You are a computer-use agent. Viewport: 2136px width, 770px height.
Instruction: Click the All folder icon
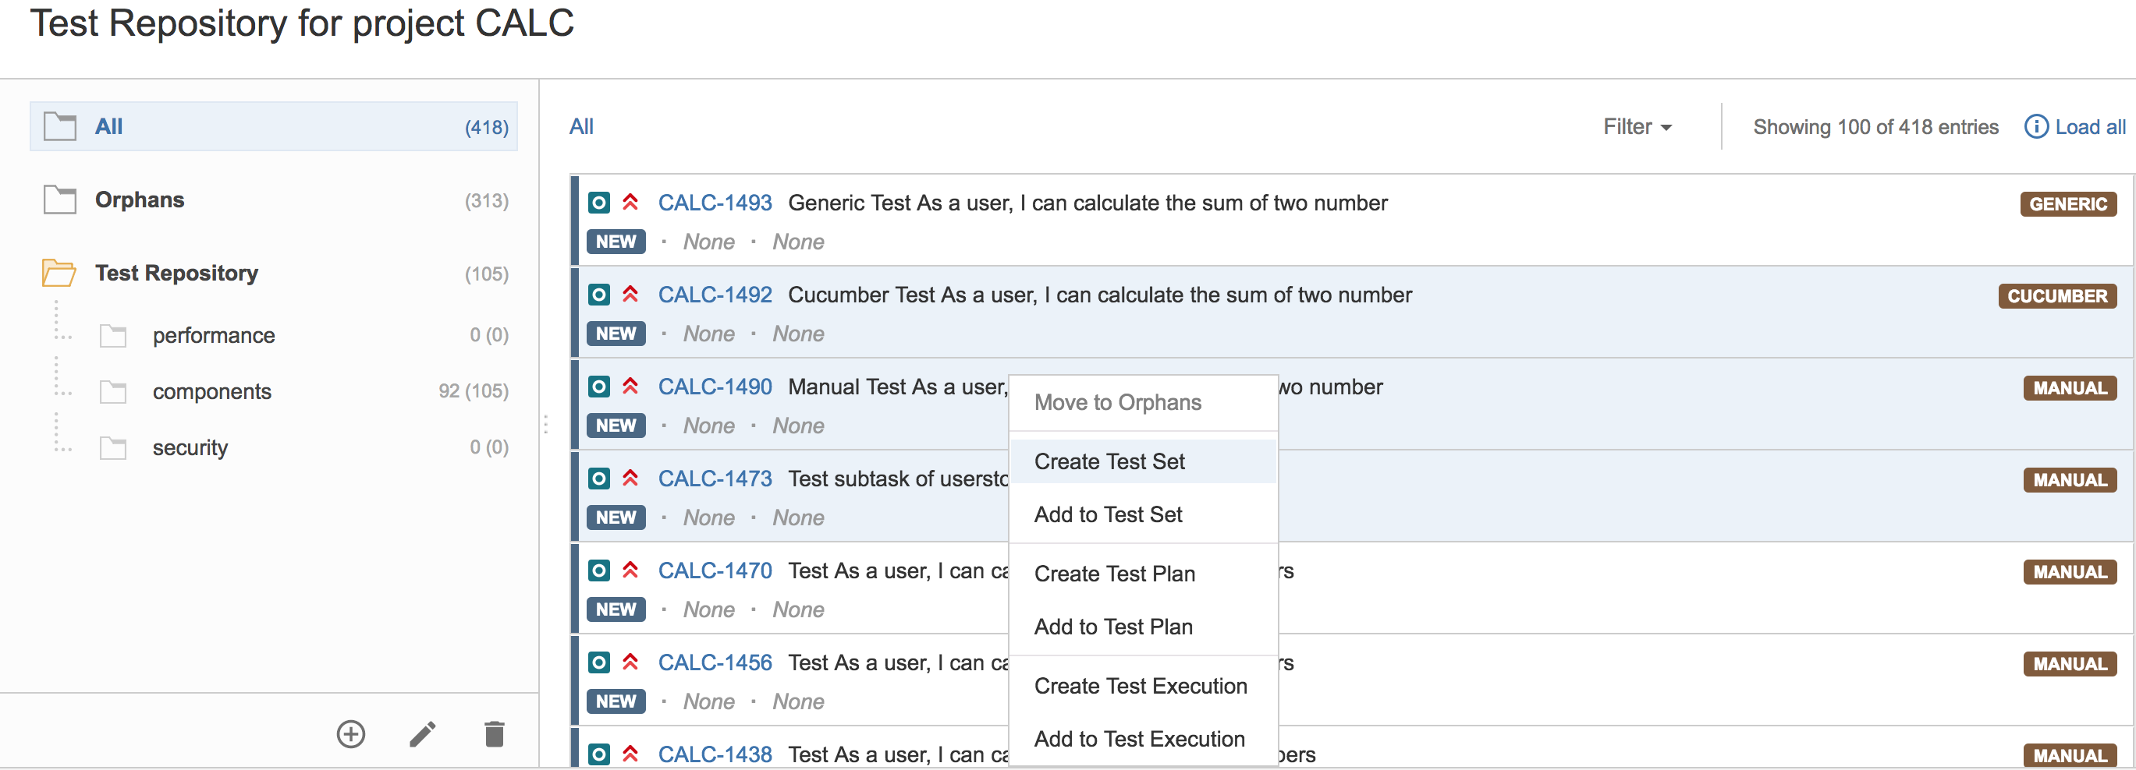click(x=60, y=127)
